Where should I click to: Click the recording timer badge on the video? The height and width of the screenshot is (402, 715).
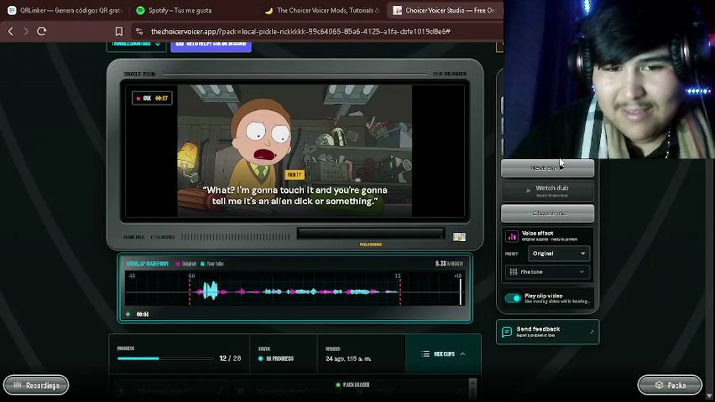tap(152, 98)
